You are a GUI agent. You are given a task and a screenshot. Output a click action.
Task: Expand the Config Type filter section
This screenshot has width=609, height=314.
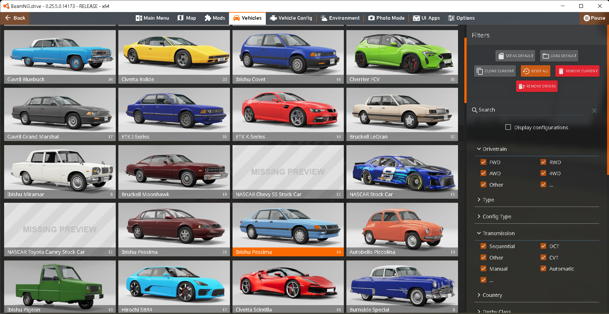[537, 216]
